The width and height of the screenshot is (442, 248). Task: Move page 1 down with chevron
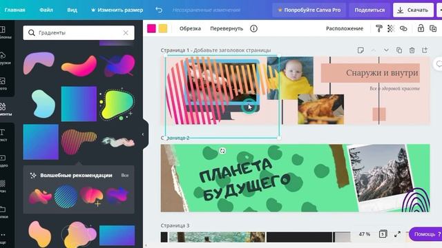pyautogui.click(x=386, y=50)
